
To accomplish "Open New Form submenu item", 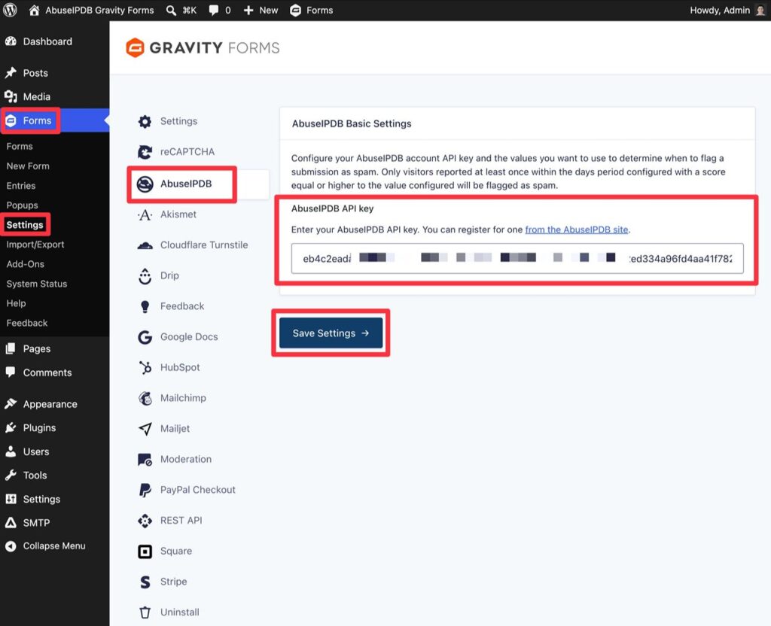I will tap(28, 166).
